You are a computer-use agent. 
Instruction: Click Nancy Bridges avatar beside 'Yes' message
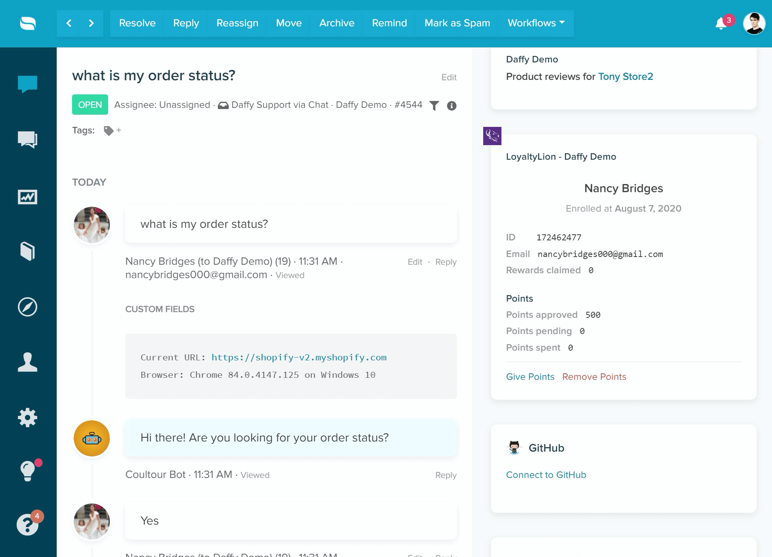[92, 522]
